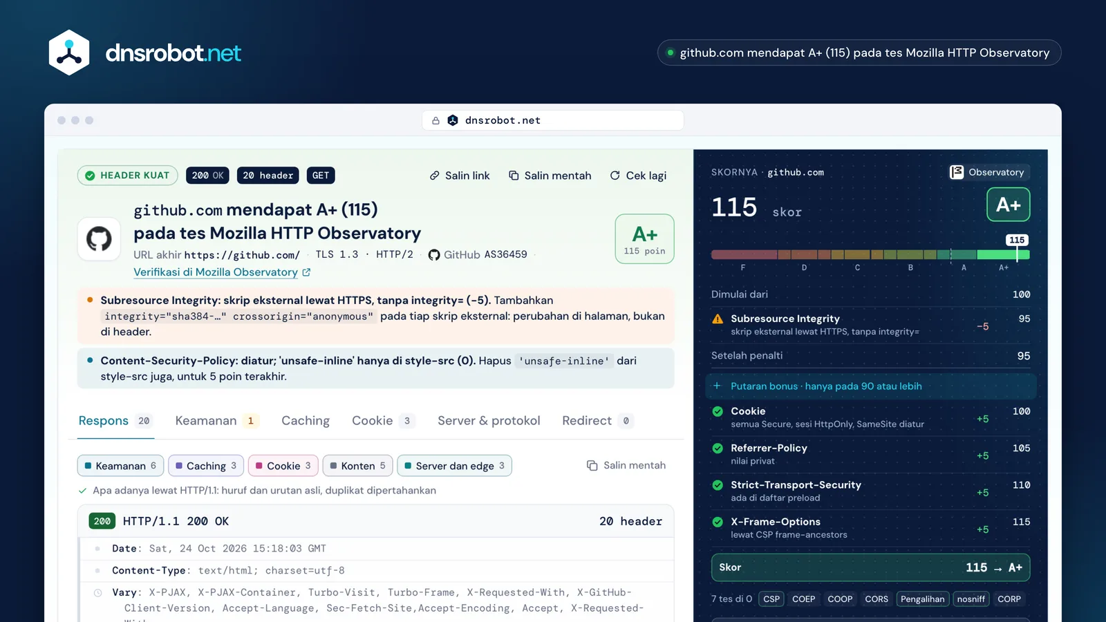Click the plus icon of Putaran bonus
The height and width of the screenshot is (622, 1106).
click(717, 386)
